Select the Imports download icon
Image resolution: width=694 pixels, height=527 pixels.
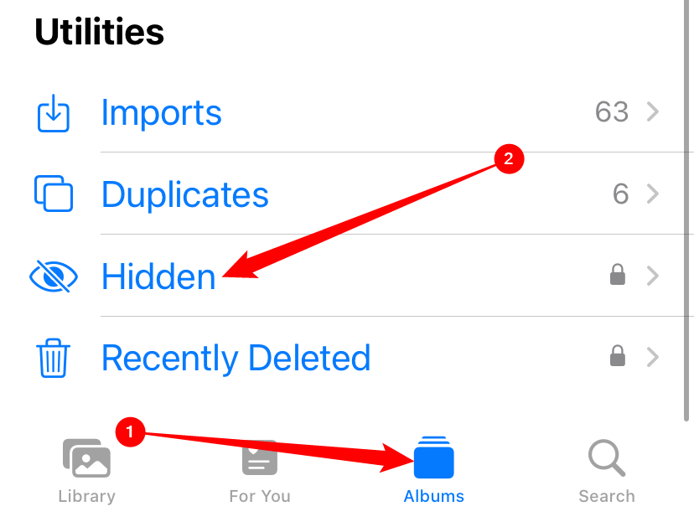pyautogui.click(x=53, y=113)
